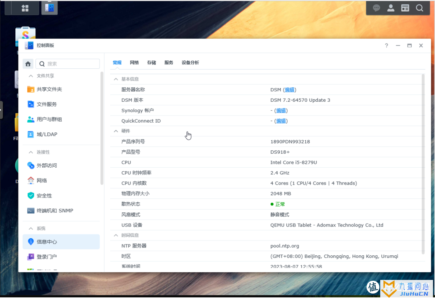The height and width of the screenshot is (298, 435).
Task: Open 网络 network house icon in sidebar
Action: pos(31,180)
